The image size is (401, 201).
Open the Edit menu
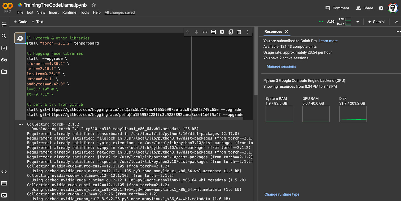tap(30, 12)
